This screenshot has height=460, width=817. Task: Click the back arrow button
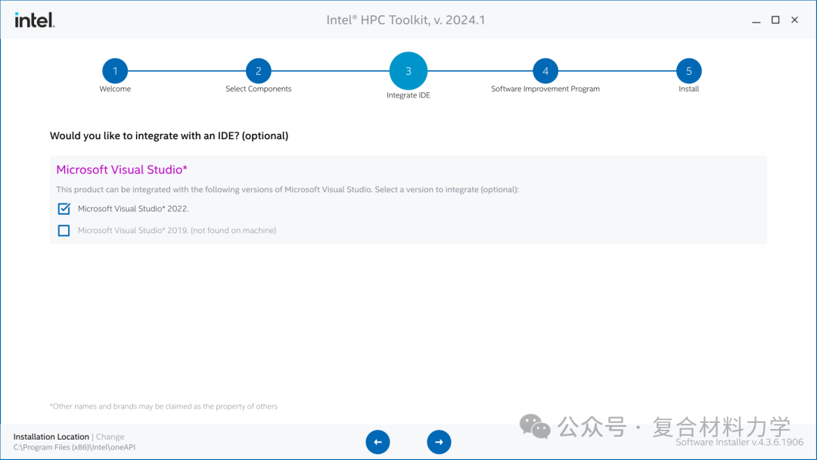377,442
